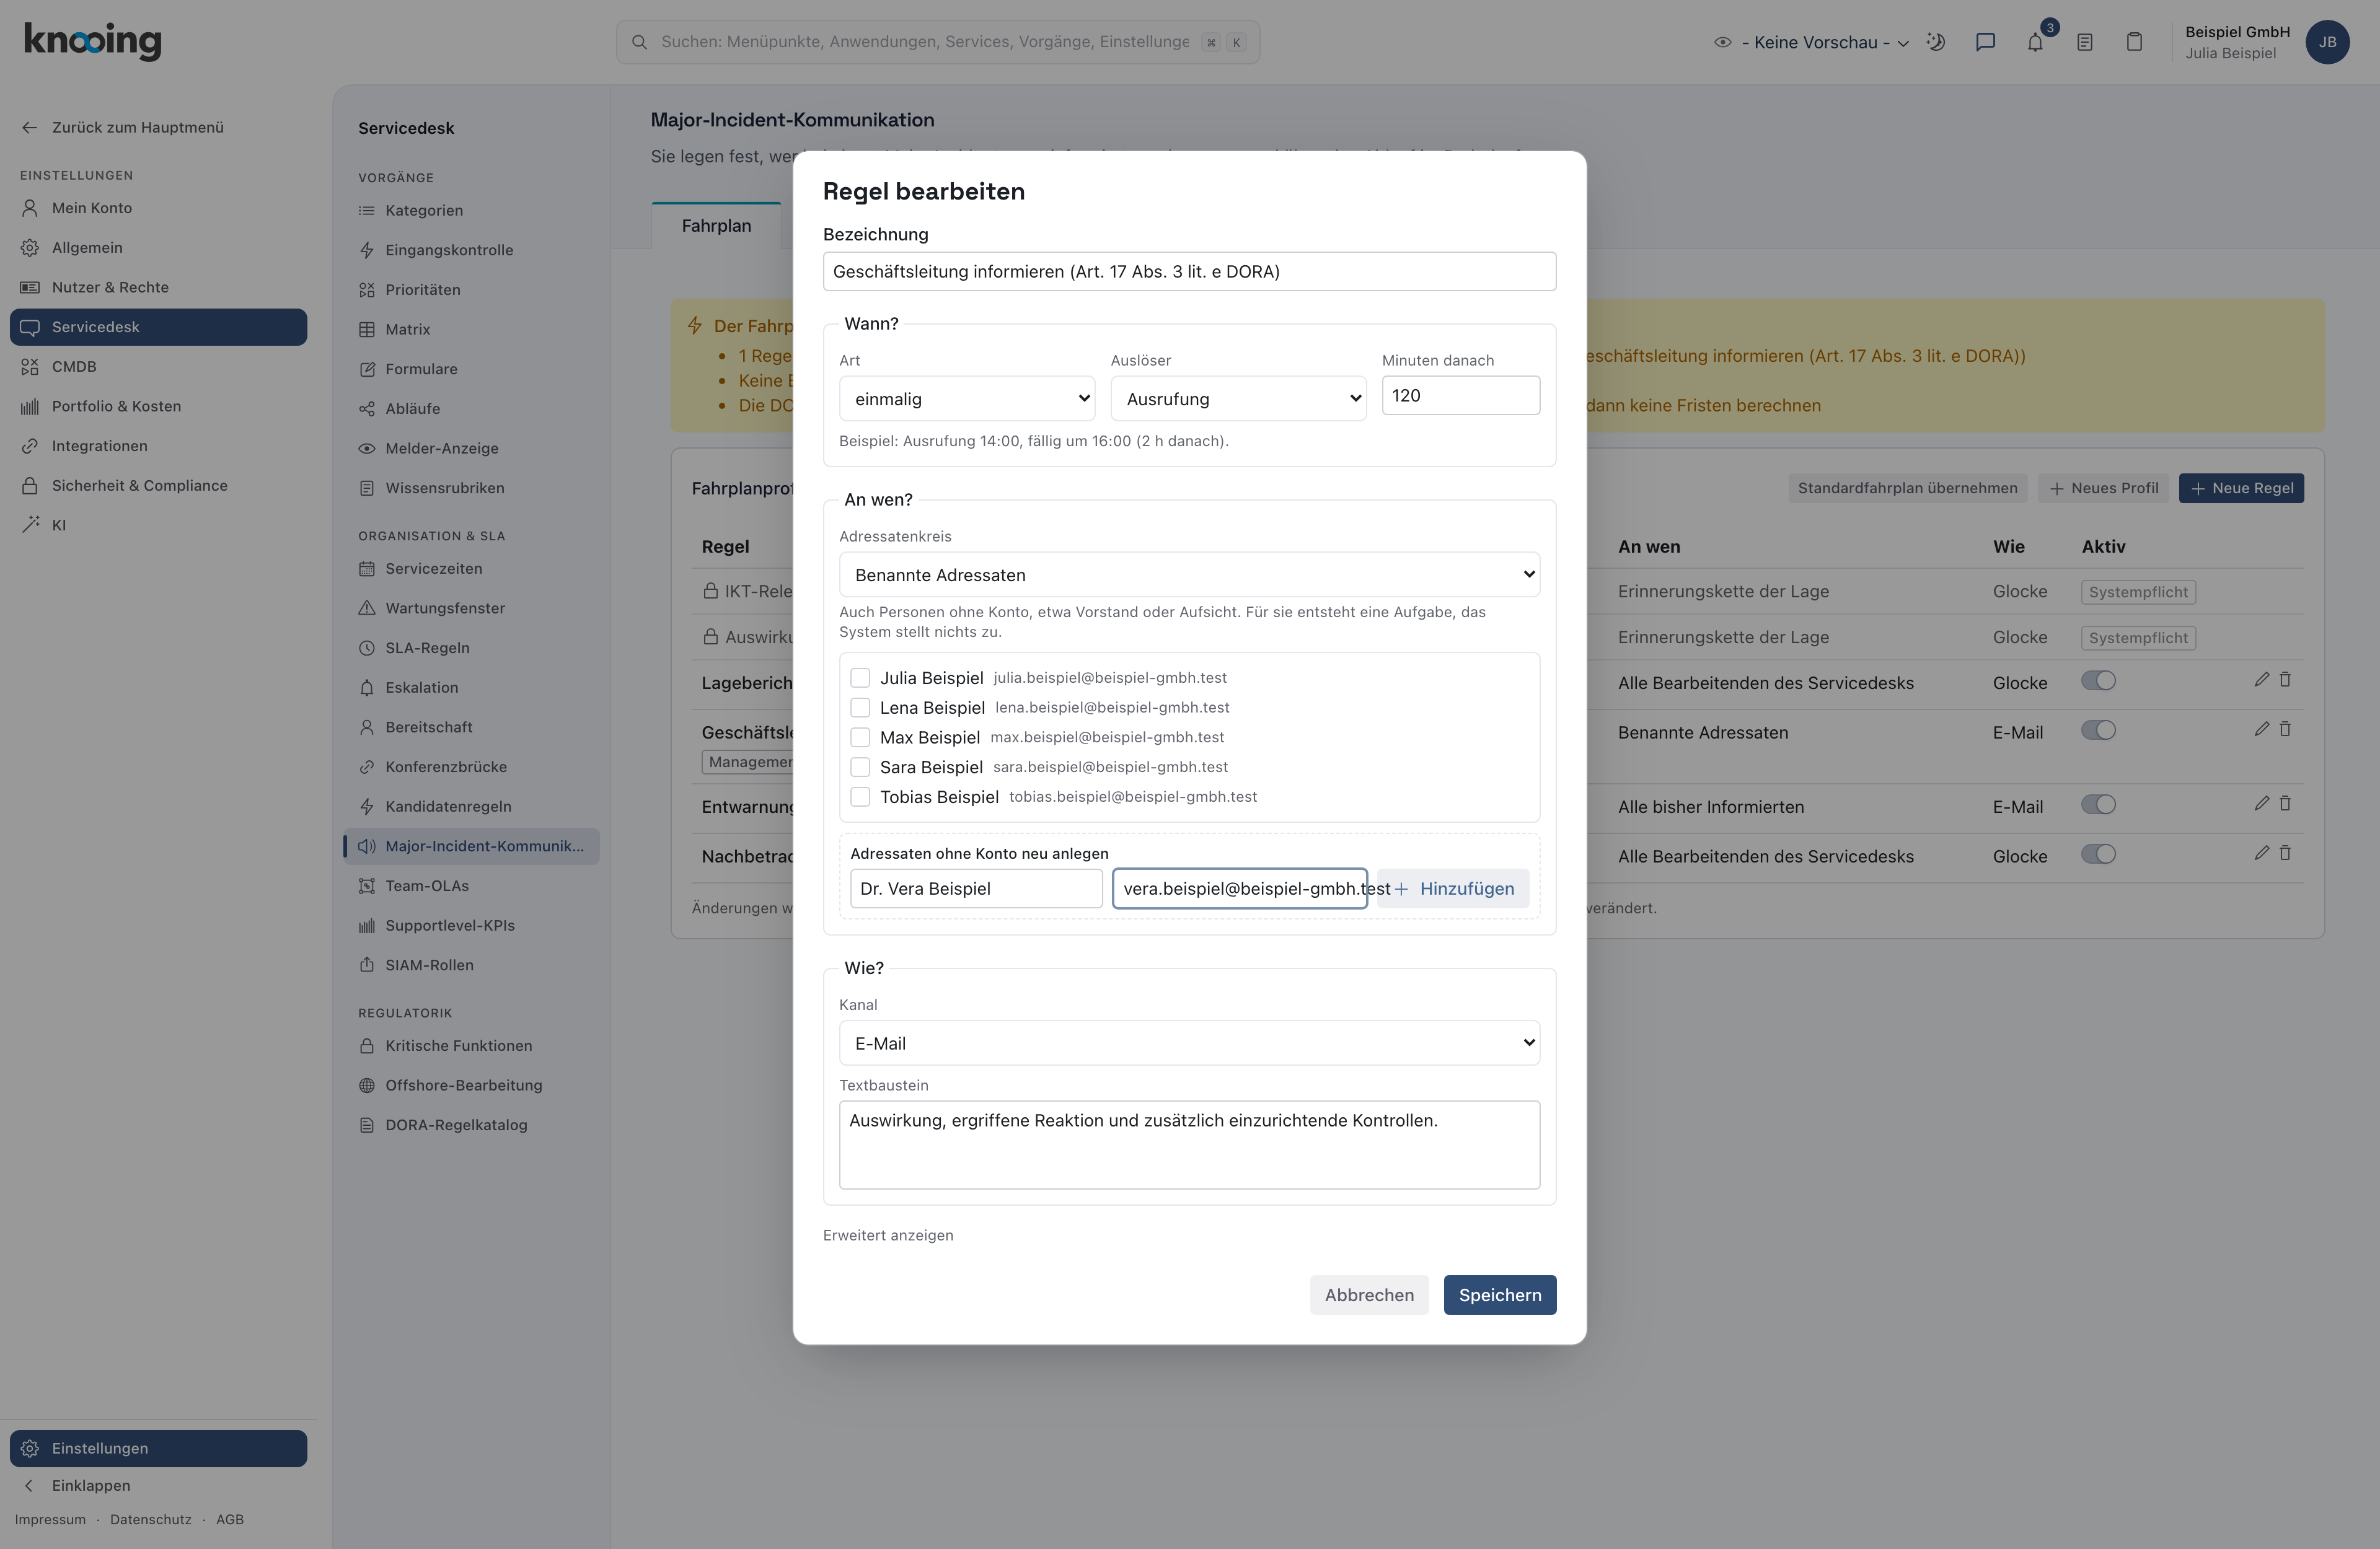The width and height of the screenshot is (2380, 1549).
Task: Check the Lena Beispiel recipient checkbox
Action: (860, 708)
